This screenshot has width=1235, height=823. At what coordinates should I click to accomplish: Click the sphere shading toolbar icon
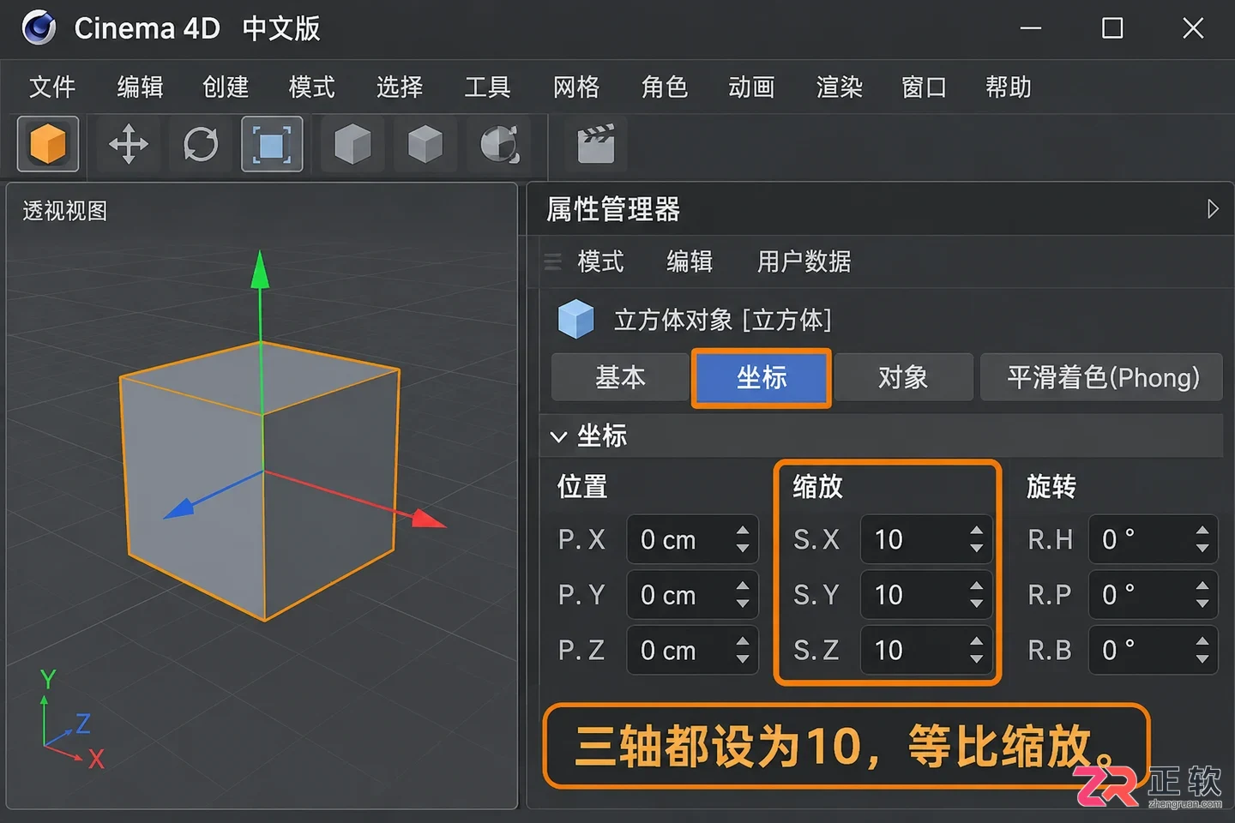point(500,144)
